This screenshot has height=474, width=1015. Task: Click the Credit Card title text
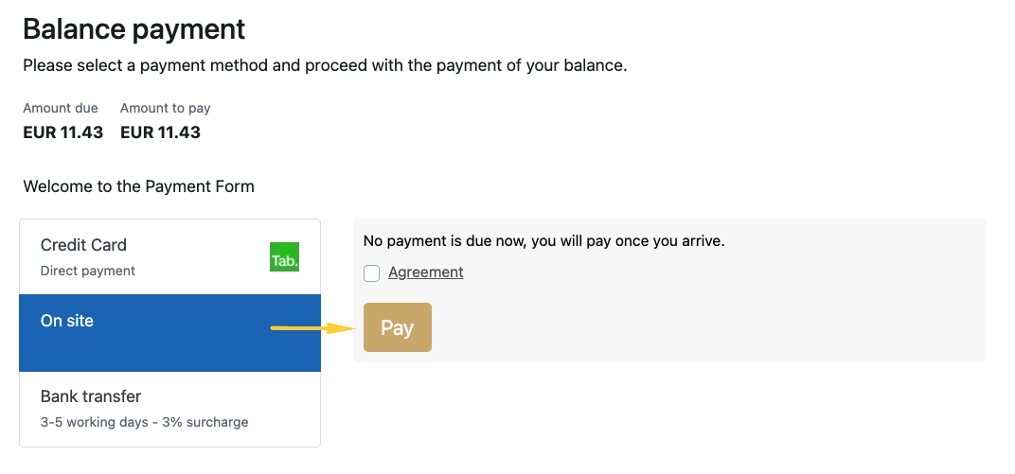click(83, 245)
